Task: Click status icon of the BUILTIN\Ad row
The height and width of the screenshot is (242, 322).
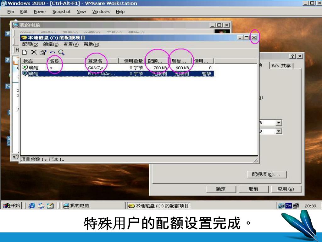Action: coord(25,73)
